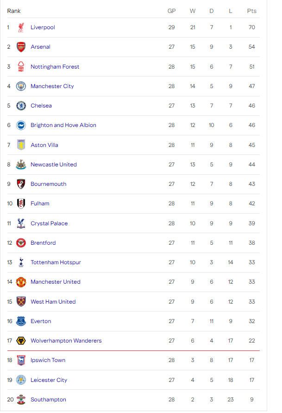This screenshot has height=413, width=282.
Task: Go to the Fulham team page
Action: pyautogui.click(x=40, y=203)
